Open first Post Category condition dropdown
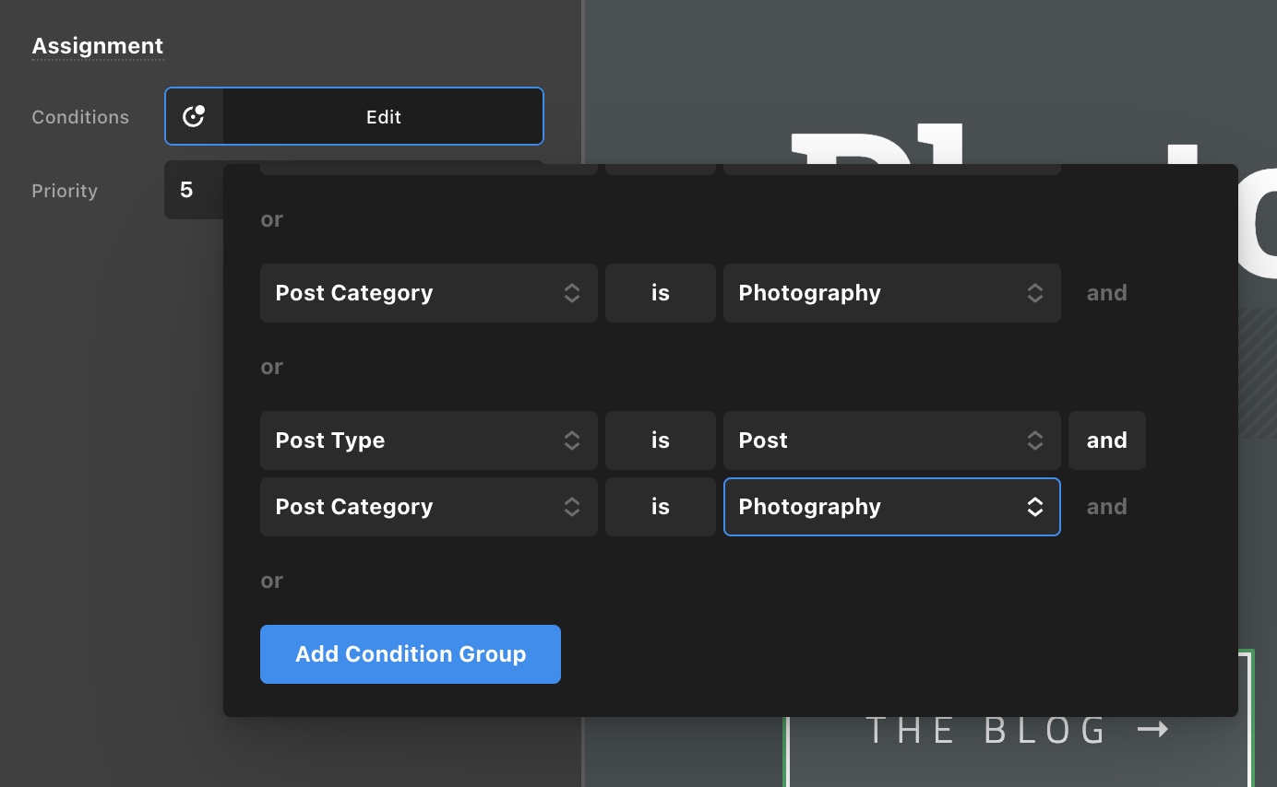1277x787 pixels. 429,293
